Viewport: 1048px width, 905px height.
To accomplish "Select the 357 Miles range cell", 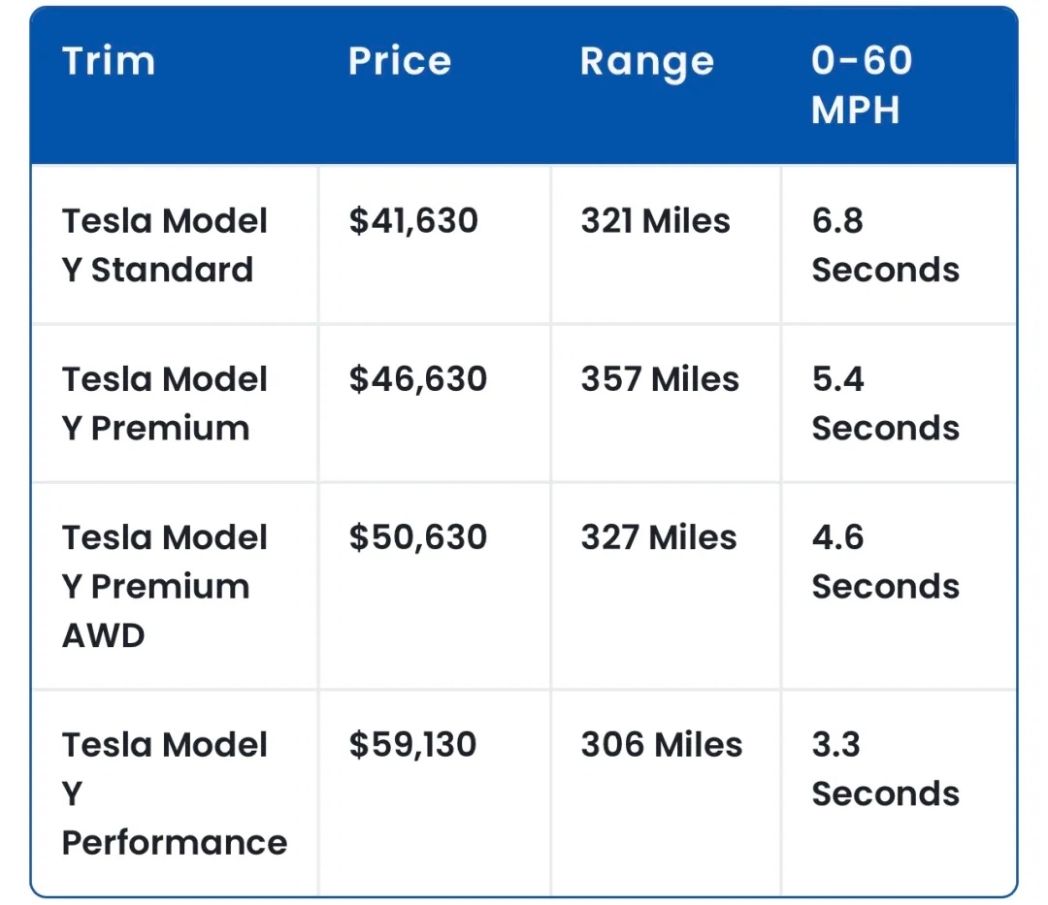I will pos(660,379).
